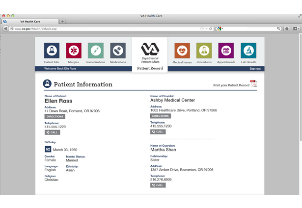Click the VA Health Care tab favicon
The width and height of the screenshot is (302, 208).
tap(5, 22)
